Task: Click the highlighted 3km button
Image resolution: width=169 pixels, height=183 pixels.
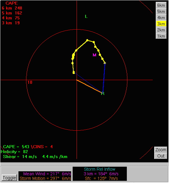Action: click(x=161, y=24)
